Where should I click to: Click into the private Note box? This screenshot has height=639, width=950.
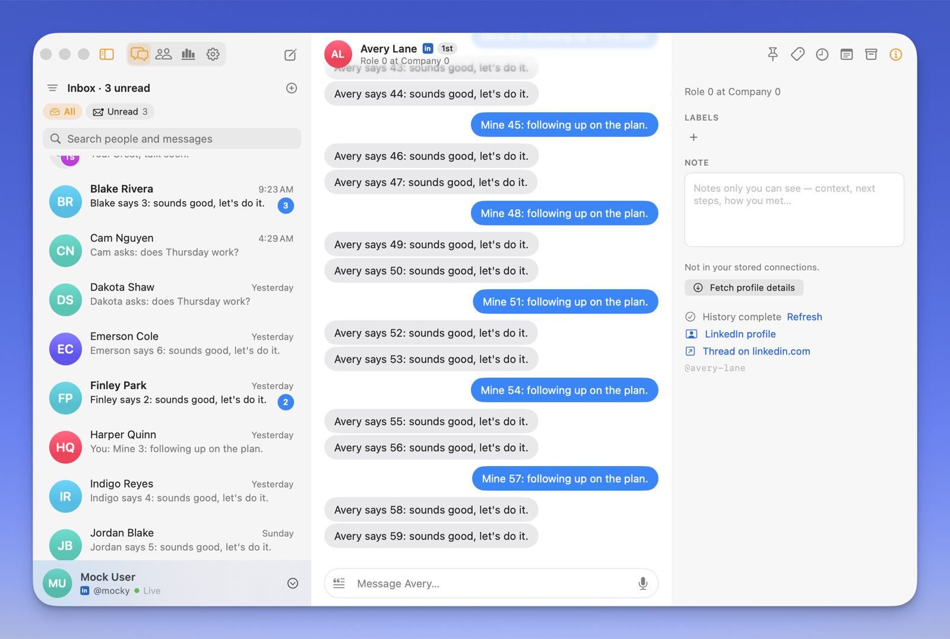pyautogui.click(x=794, y=210)
